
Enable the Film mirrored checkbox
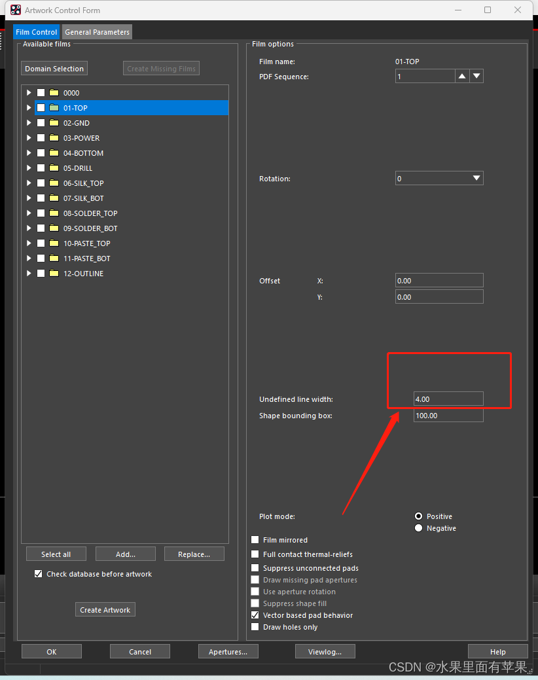click(255, 540)
